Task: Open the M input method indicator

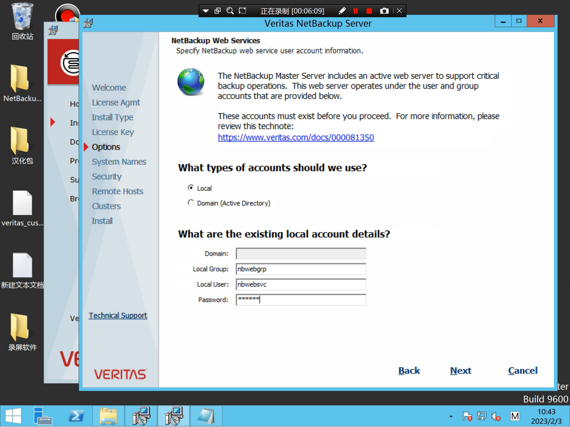Action: (514, 416)
